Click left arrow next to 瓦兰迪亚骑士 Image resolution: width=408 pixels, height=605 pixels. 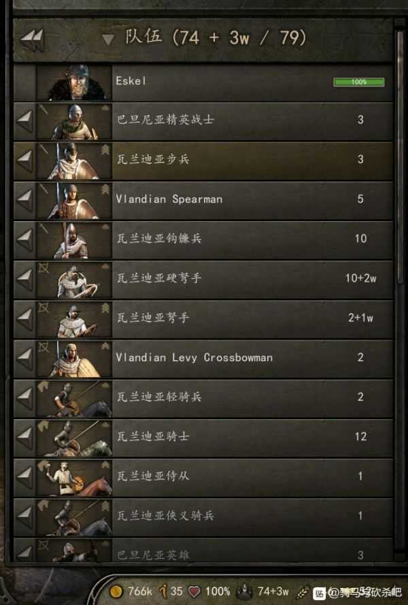pyautogui.click(x=24, y=438)
